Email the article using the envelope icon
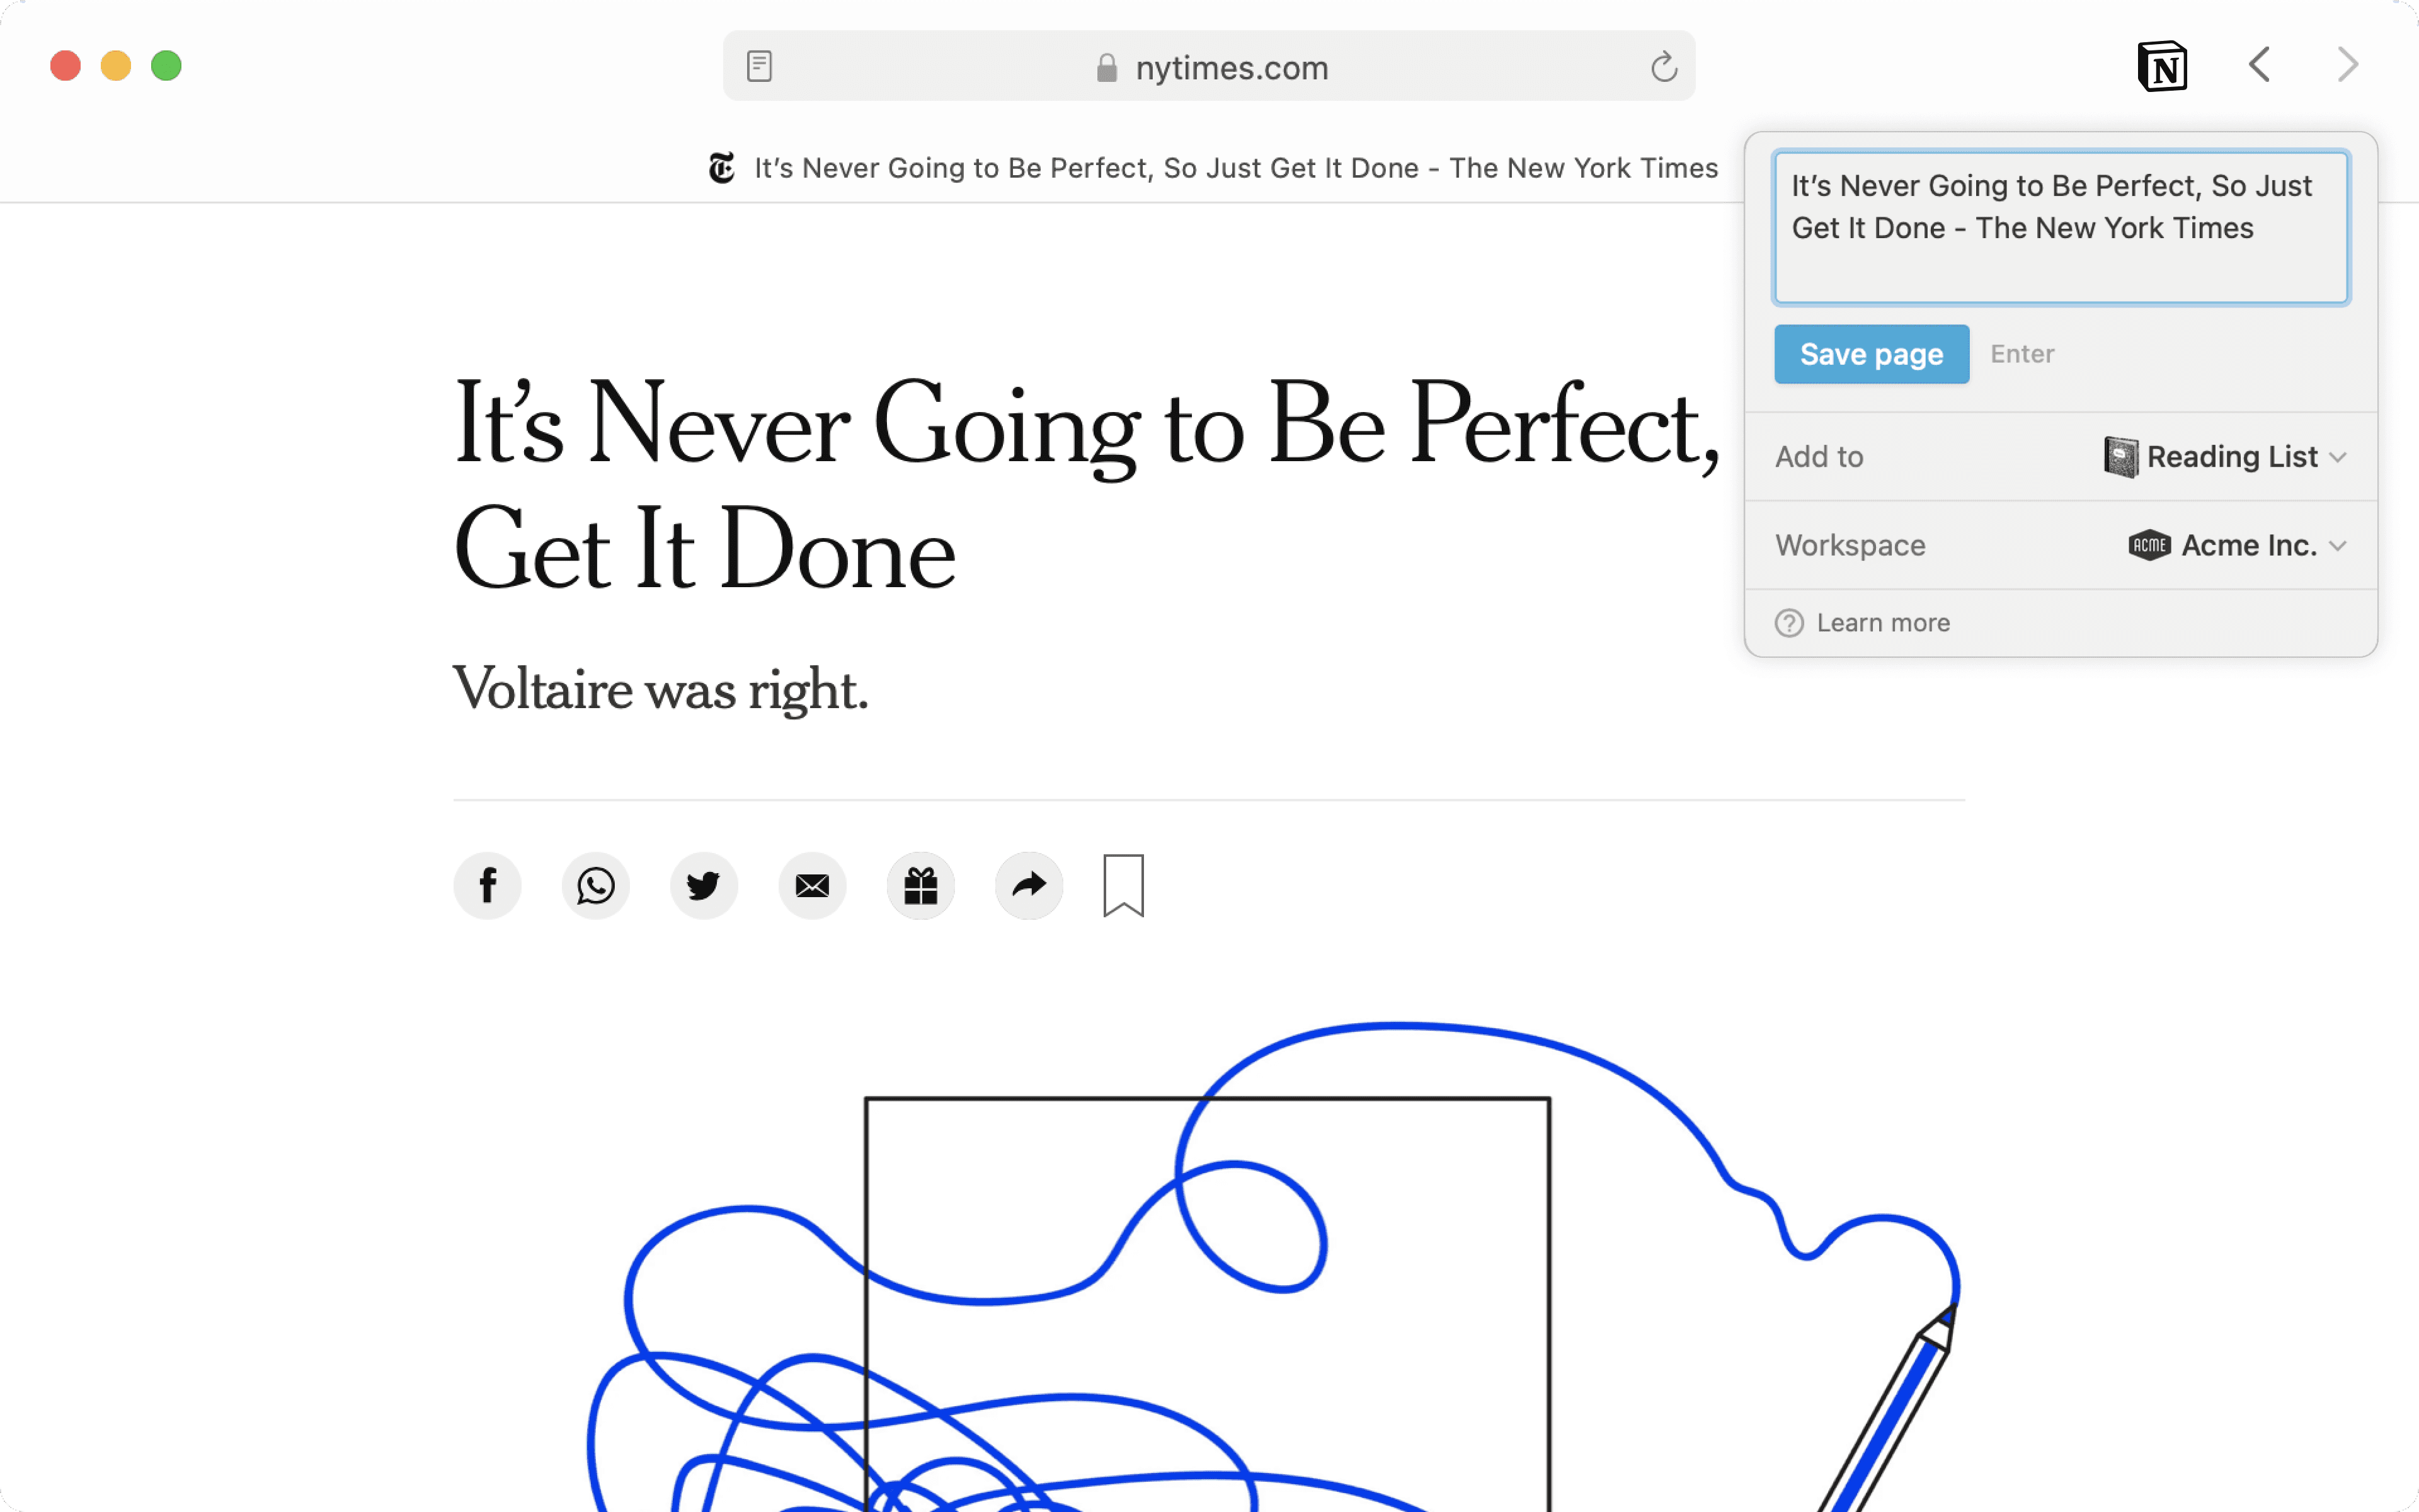The width and height of the screenshot is (2419, 1512). click(x=811, y=885)
